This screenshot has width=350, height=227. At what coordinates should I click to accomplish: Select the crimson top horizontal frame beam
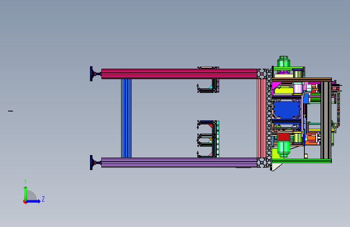tap(179, 74)
